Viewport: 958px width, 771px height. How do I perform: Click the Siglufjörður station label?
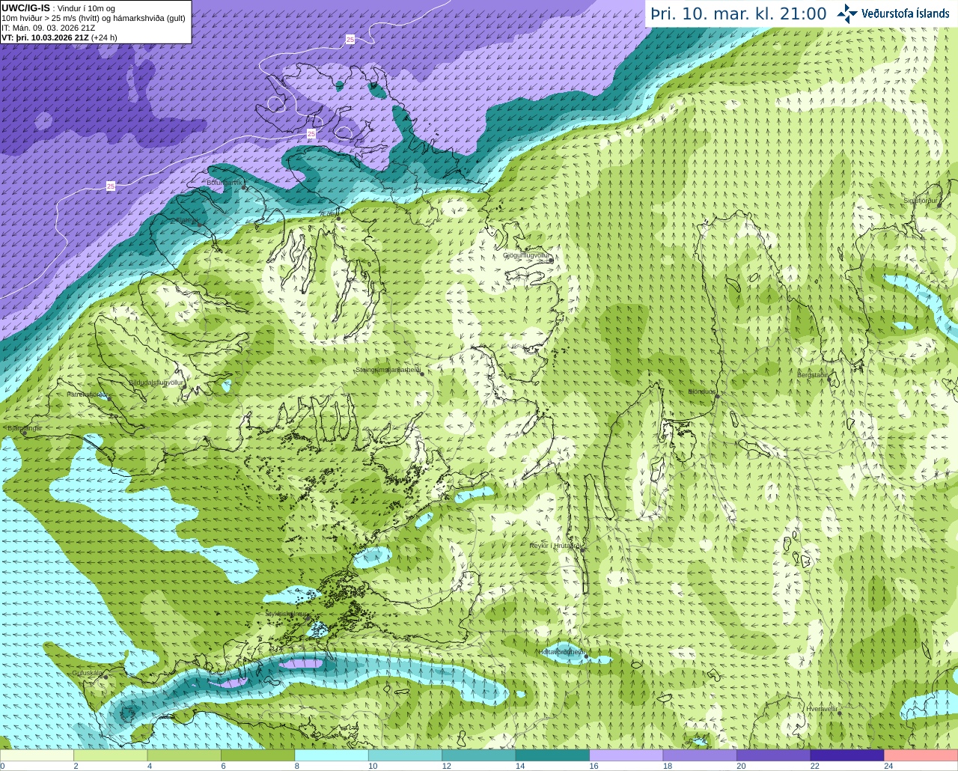click(x=921, y=201)
